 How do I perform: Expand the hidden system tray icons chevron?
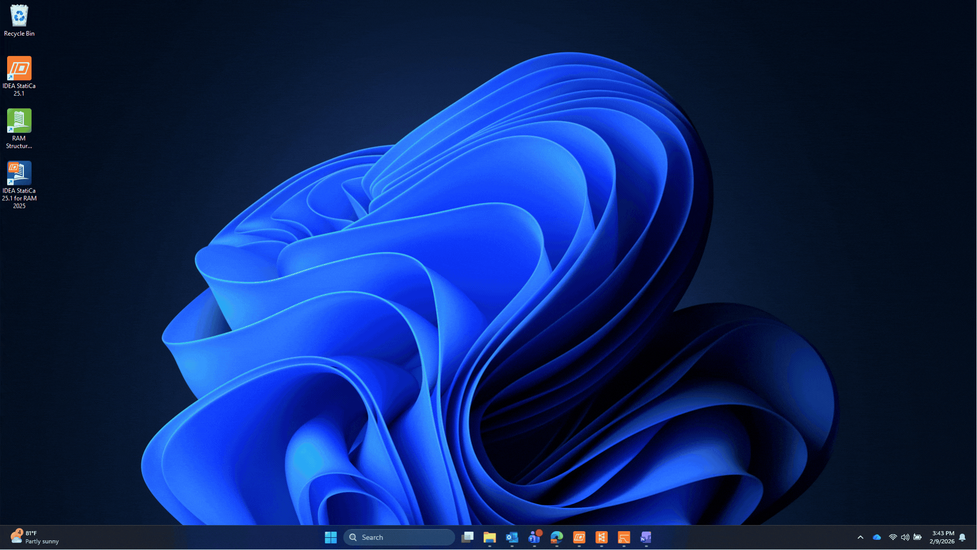(860, 537)
